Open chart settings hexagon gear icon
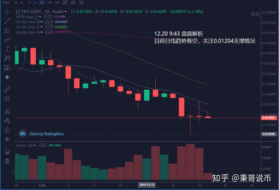Screen dimensions: 279x190 click(x=73, y=3)
